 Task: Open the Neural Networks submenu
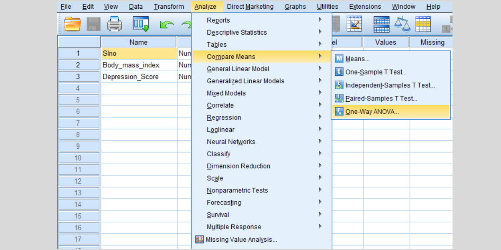click(x=262, y=142)
